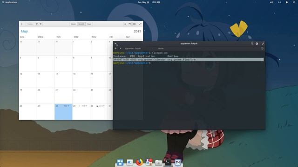Open the Terminal settings gear menu
298x167 pixels.
tap(257, 44)
